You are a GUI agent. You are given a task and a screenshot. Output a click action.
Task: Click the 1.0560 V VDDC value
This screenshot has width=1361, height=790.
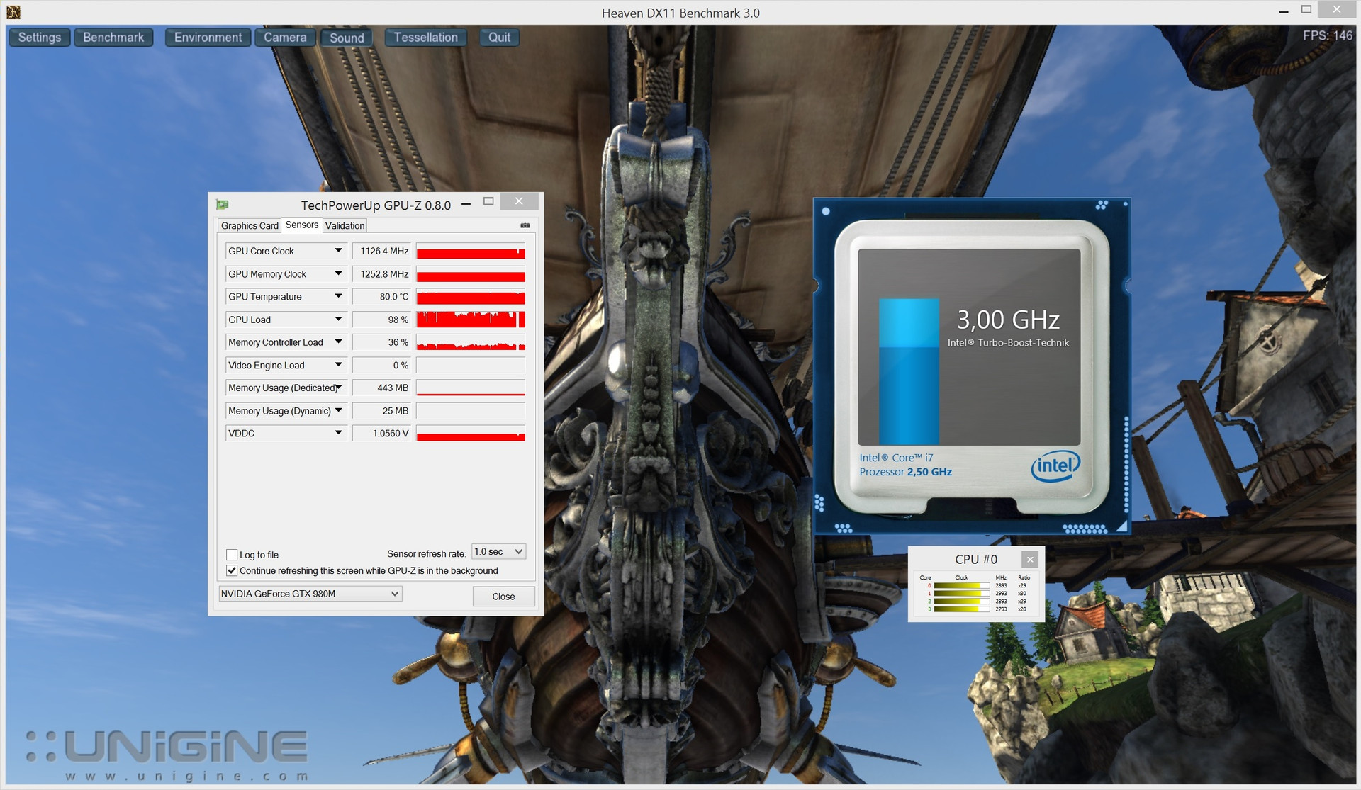point(381,433)
